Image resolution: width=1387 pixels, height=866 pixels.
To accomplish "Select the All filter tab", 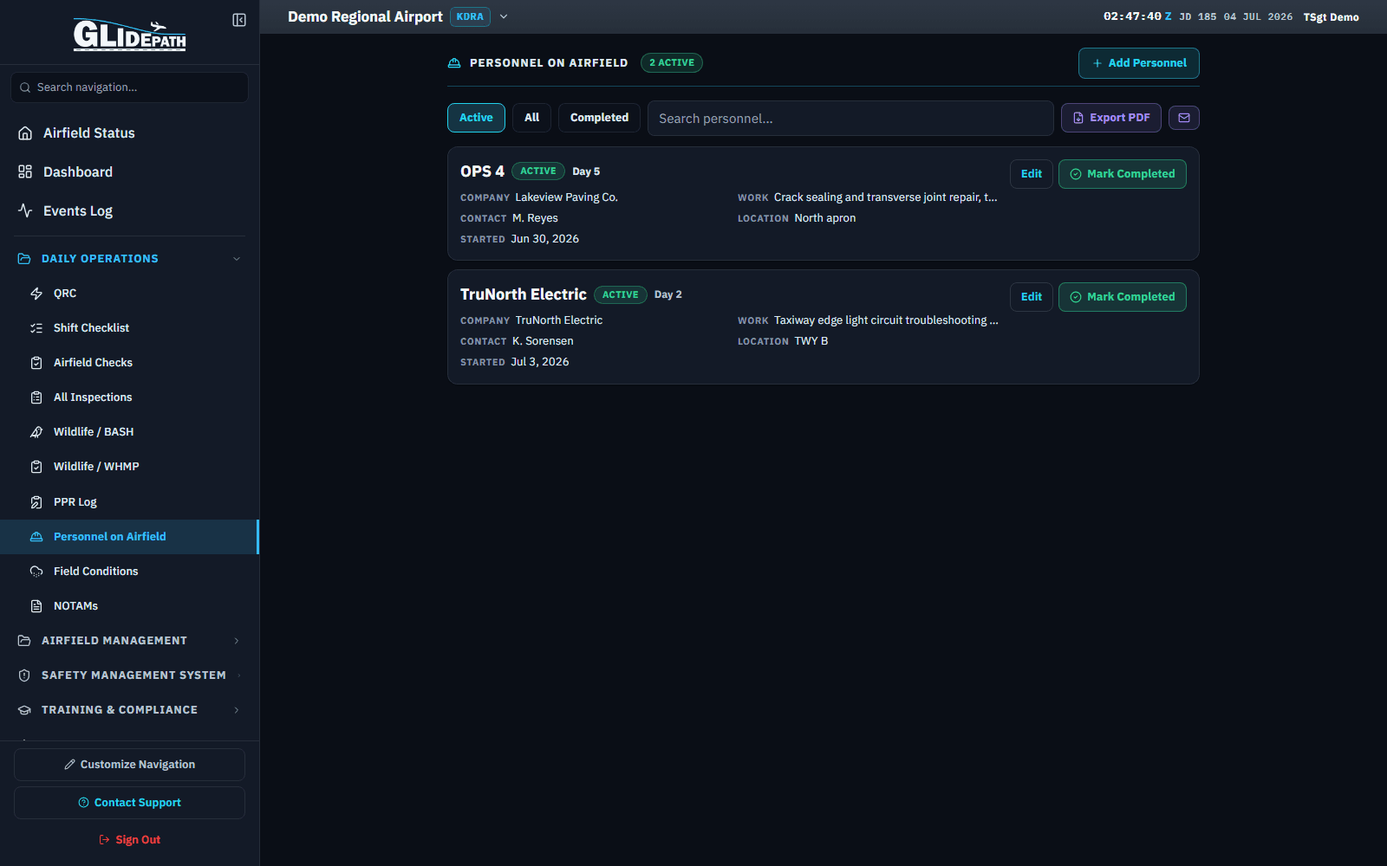I will coord(531,118).
